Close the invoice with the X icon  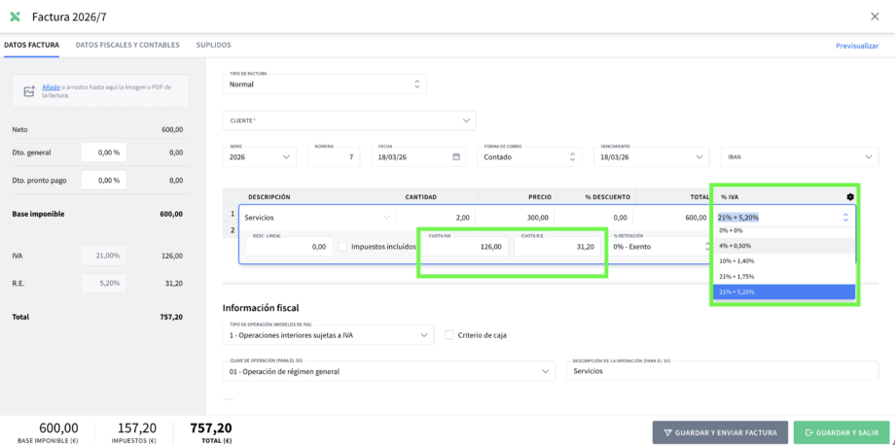click(x=875, y=17)
